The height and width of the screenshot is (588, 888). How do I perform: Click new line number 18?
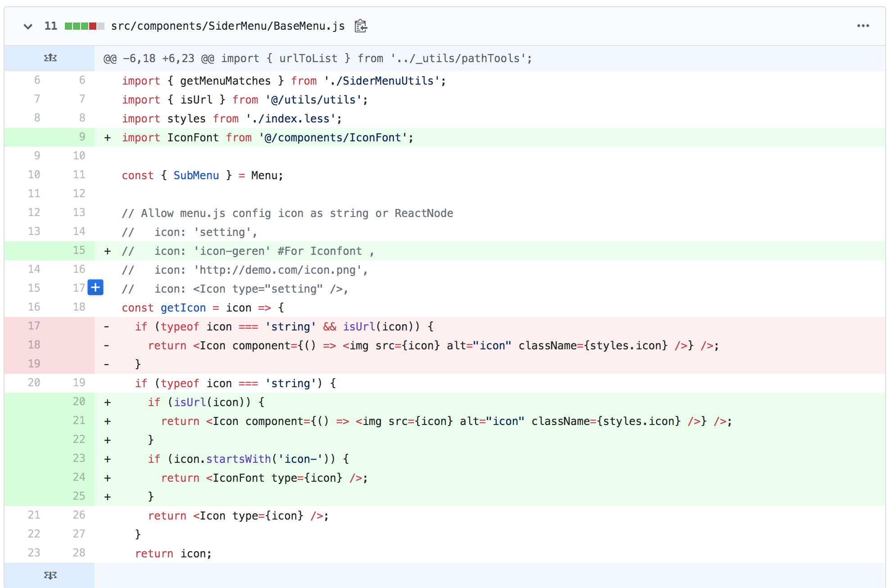click(x=79, y=307)
